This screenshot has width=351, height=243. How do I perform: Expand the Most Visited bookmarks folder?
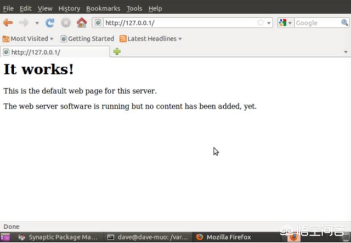click(29, 39)
